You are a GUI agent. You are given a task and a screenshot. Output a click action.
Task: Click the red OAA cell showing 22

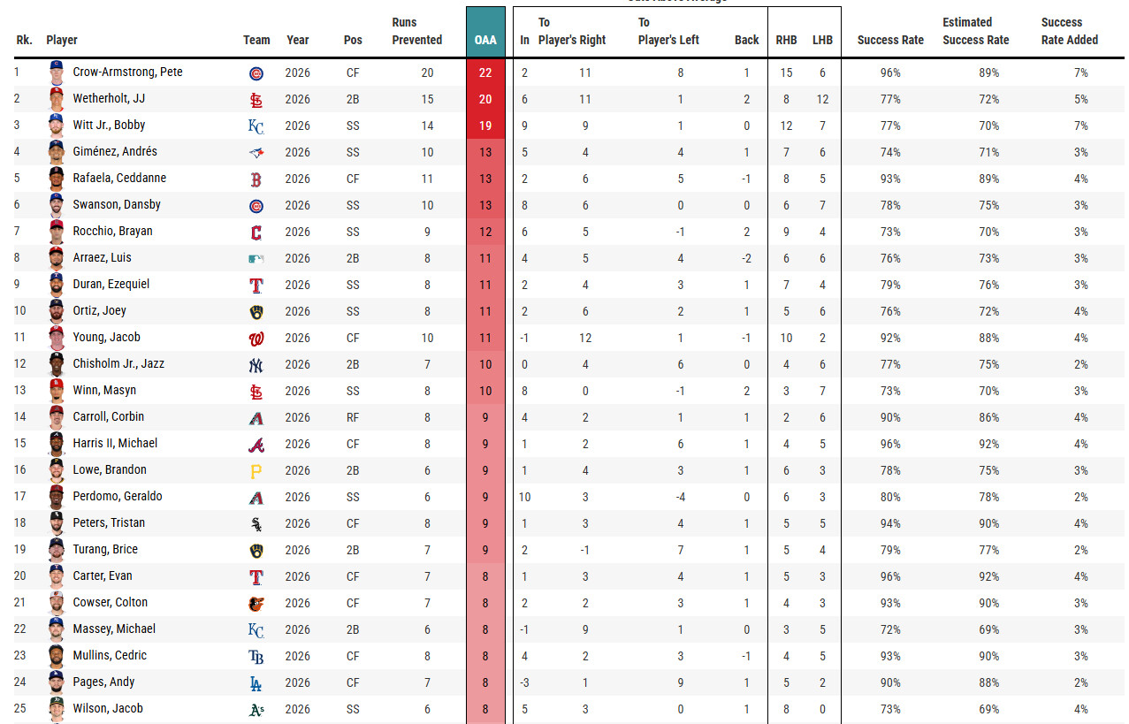[x=485, y=72]
